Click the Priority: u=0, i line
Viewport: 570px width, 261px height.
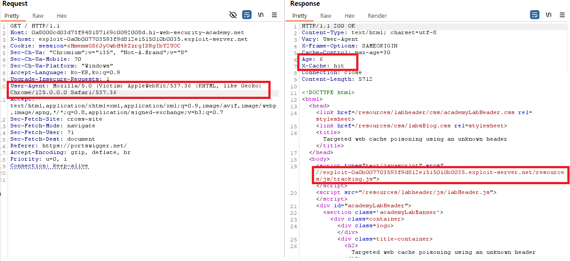click(39, 159)
